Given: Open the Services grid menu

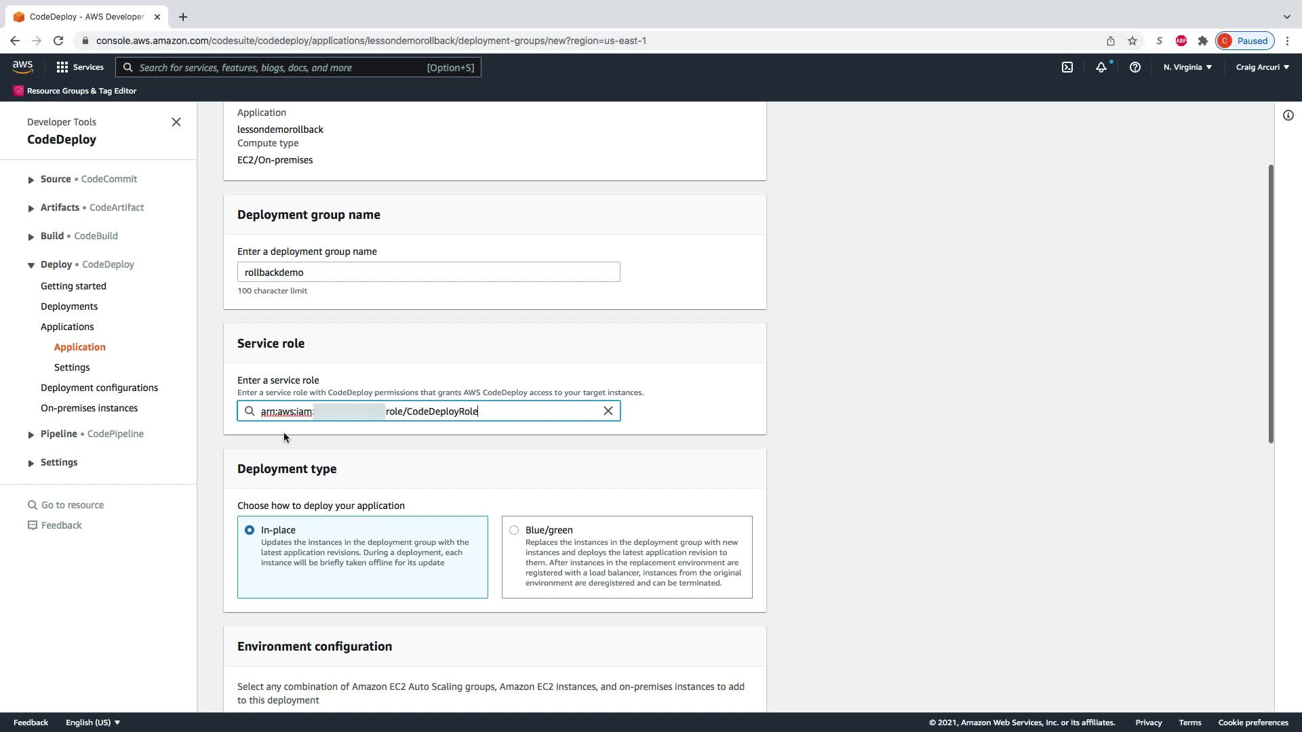Looking at the screenshot, I should click(80, 67).
